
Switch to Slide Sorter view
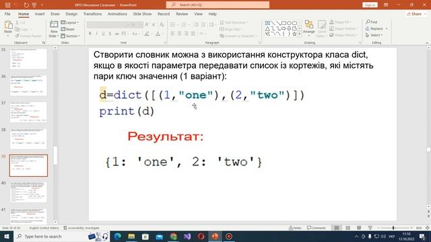pos(348,228)
